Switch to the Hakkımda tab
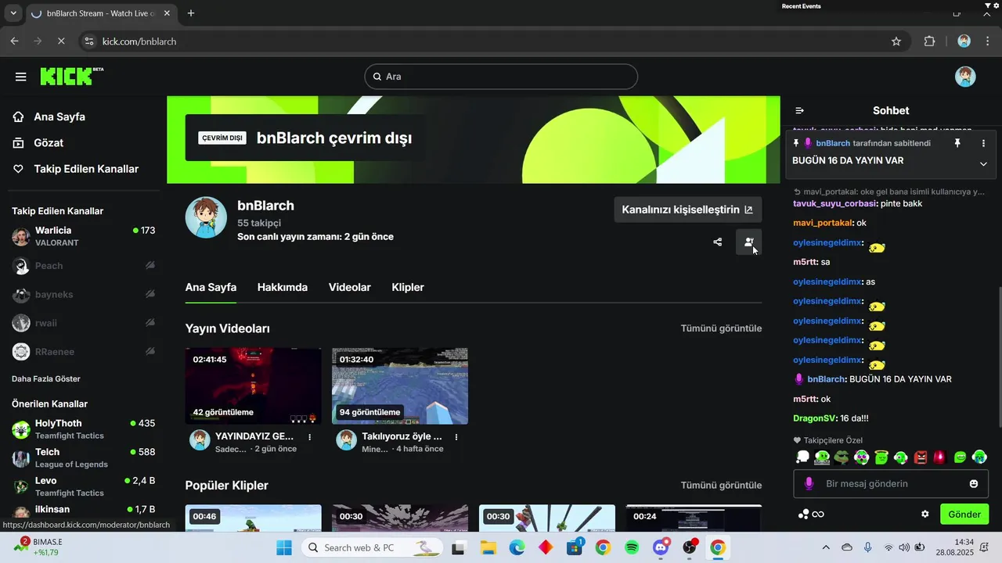Image resolution: width=1002 pixels, height=563 pixels. pos(283,287)
